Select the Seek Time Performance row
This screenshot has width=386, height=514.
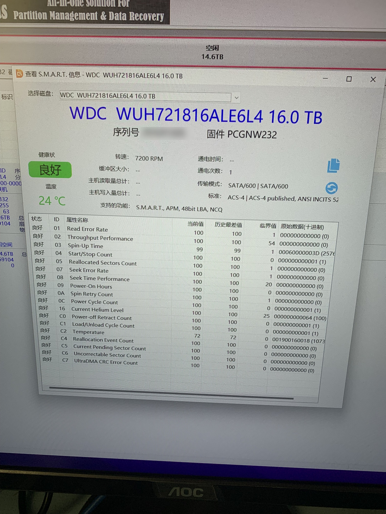(x=180, y=281)
